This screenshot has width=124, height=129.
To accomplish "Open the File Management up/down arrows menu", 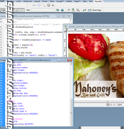I will point(58,10).
